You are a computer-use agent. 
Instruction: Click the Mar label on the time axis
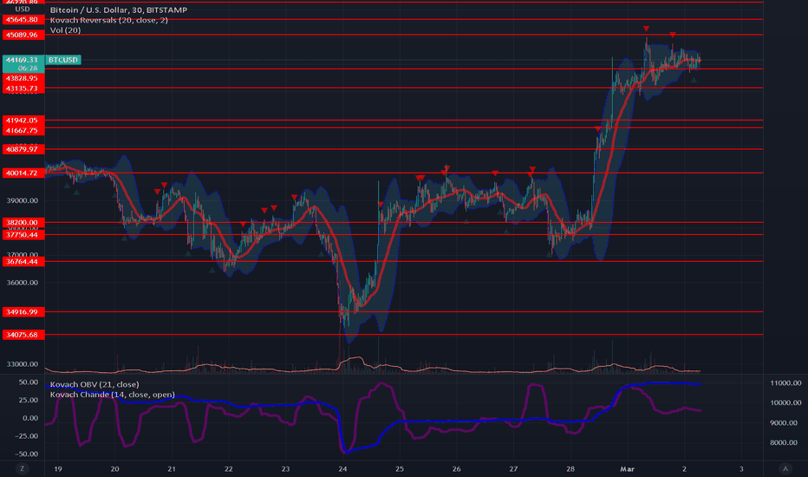click(x=627, y=468)
